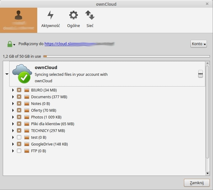
Task: Enable the test folder checkbox
Action: tap(19, 137)
